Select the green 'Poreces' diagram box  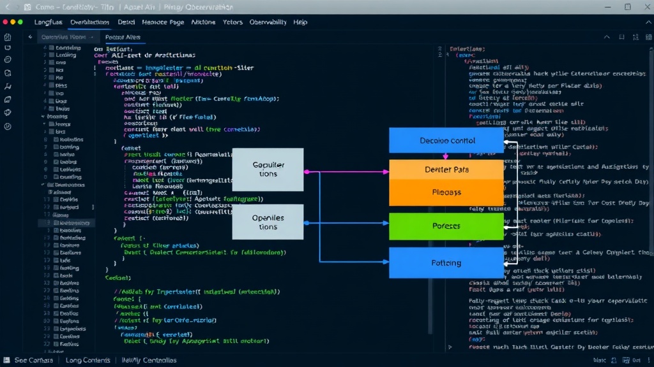(x=446, y=226)
